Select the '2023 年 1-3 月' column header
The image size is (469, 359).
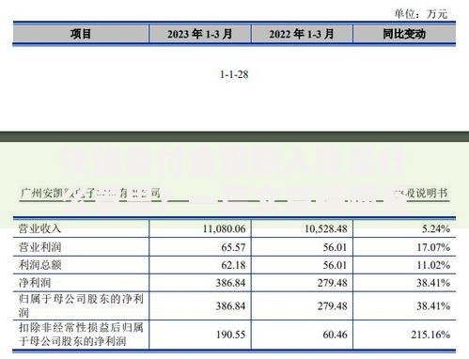(x=199, y=34)
